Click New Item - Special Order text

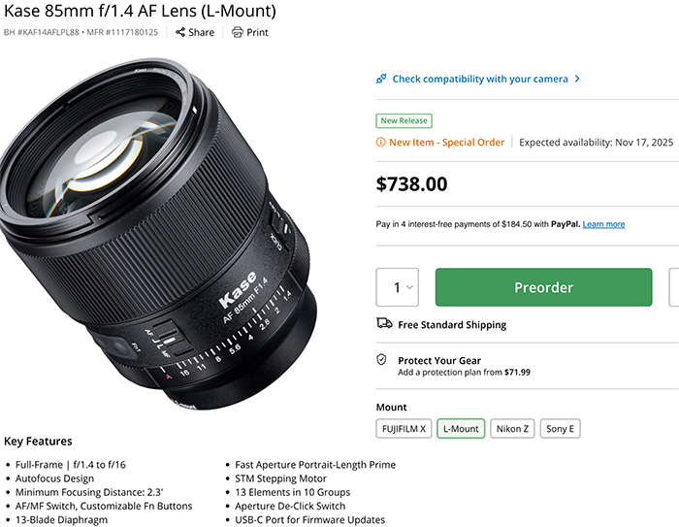tap(446, 143)
